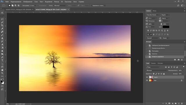
Task: Select the Rectangular Marquee tool in the left toolbar
Action: [2, 16]
